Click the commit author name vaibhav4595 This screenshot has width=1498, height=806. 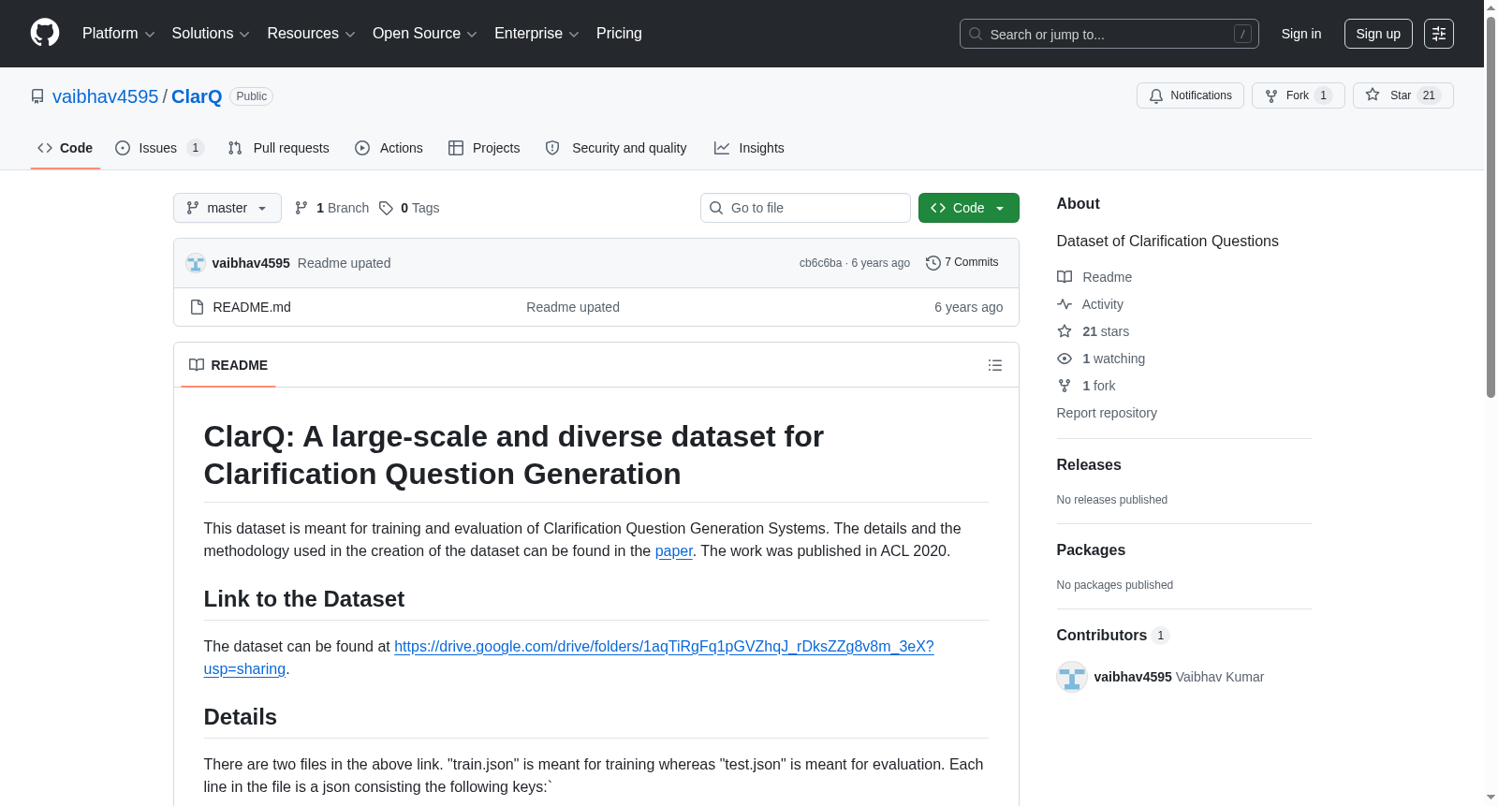(x=251, y=263)
